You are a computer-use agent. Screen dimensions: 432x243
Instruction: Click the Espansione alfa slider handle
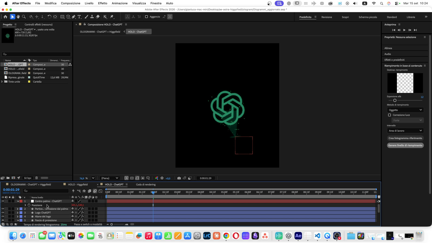coord(395,100)
